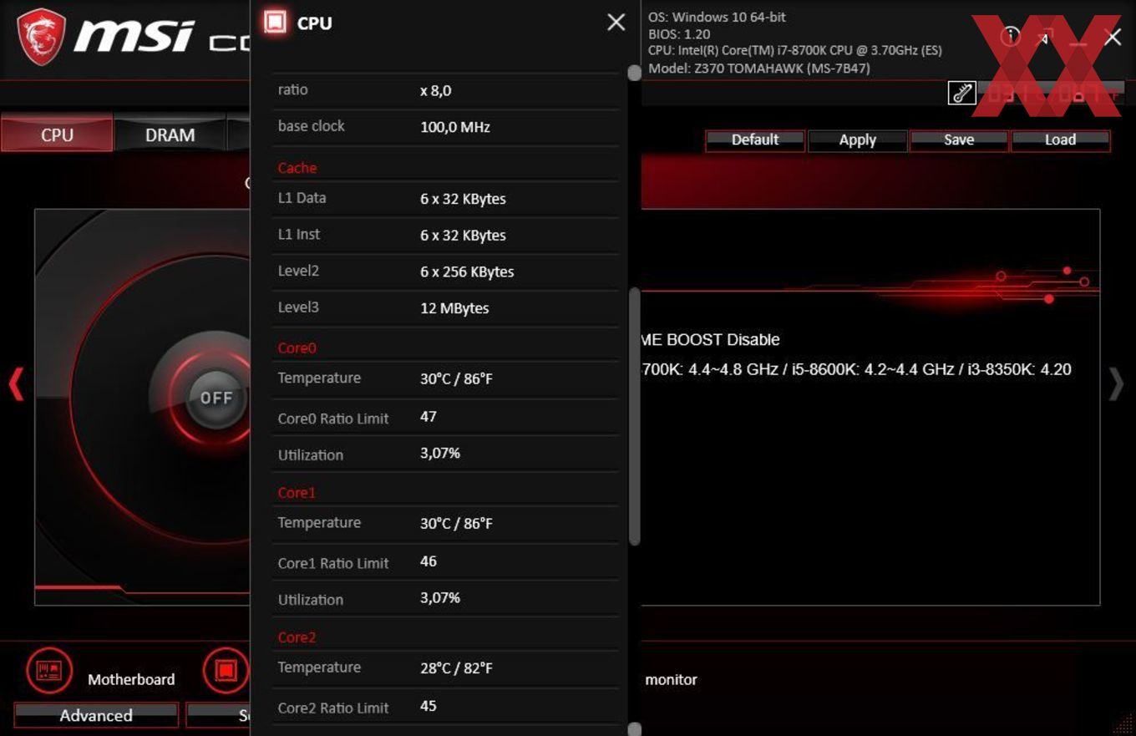Click the Cache section heading
The height and width of the screenshot is (736, 1136).
pos(297,167)
